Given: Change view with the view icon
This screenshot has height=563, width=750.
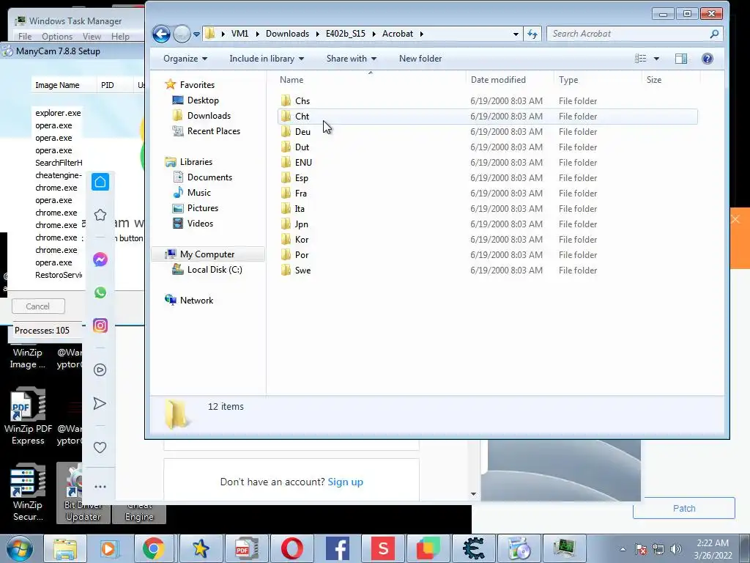Looking at the screenshot, I should 640,59.
